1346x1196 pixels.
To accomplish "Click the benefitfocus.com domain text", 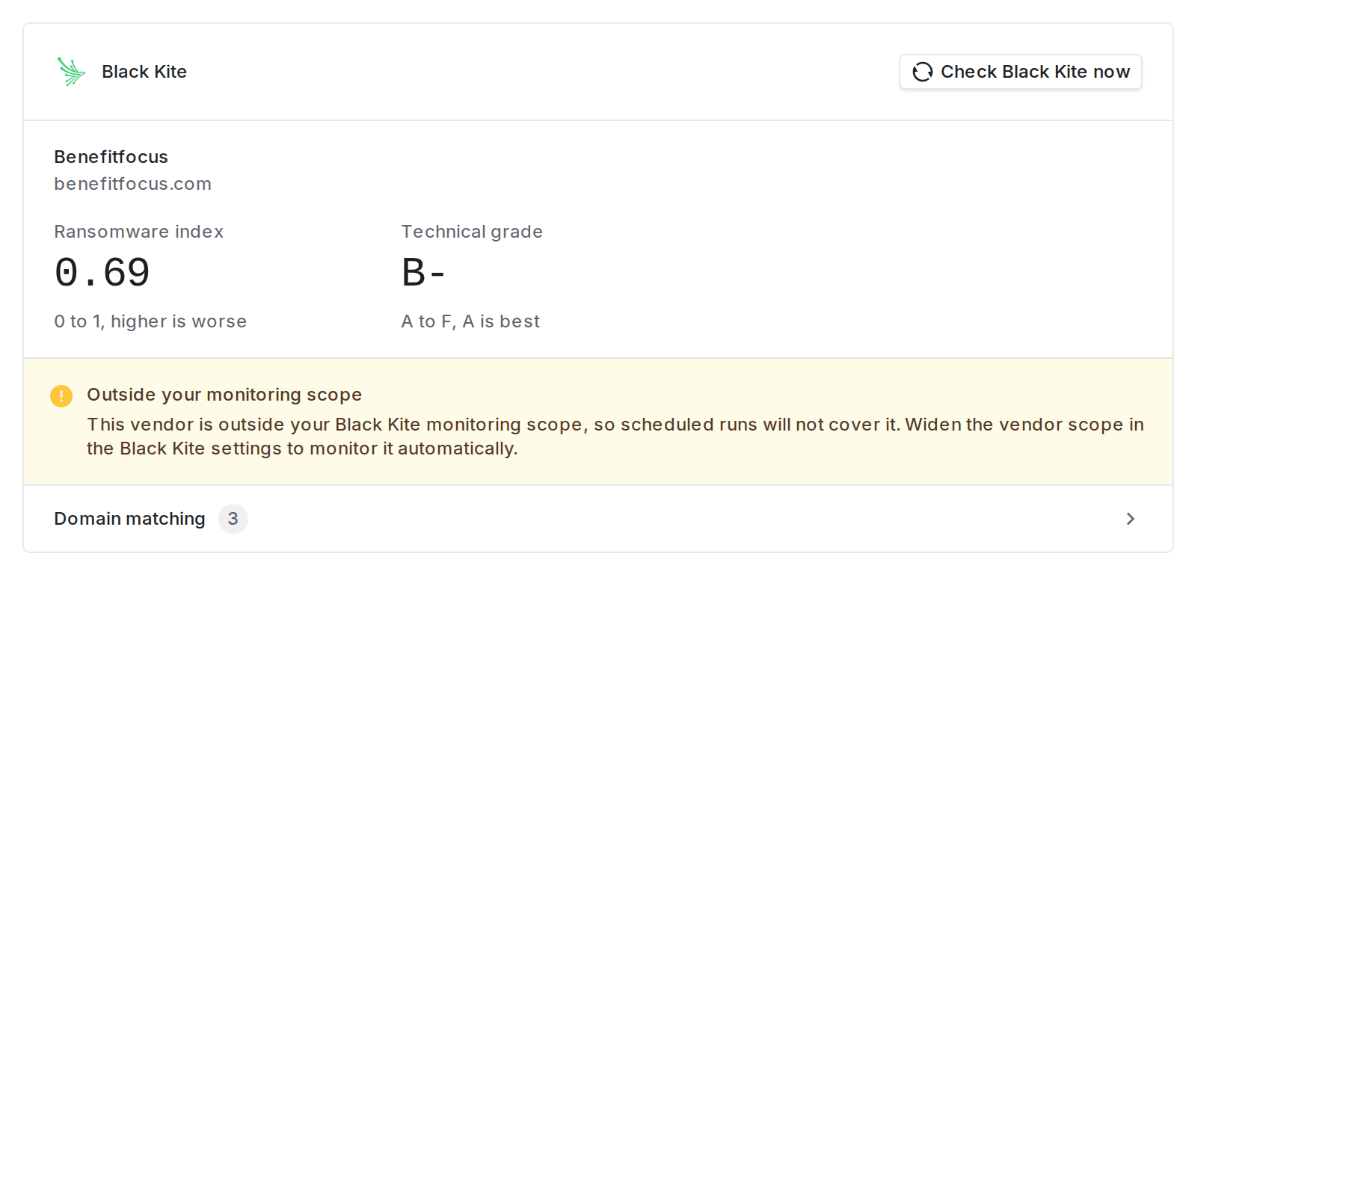I will coord(132,184).
